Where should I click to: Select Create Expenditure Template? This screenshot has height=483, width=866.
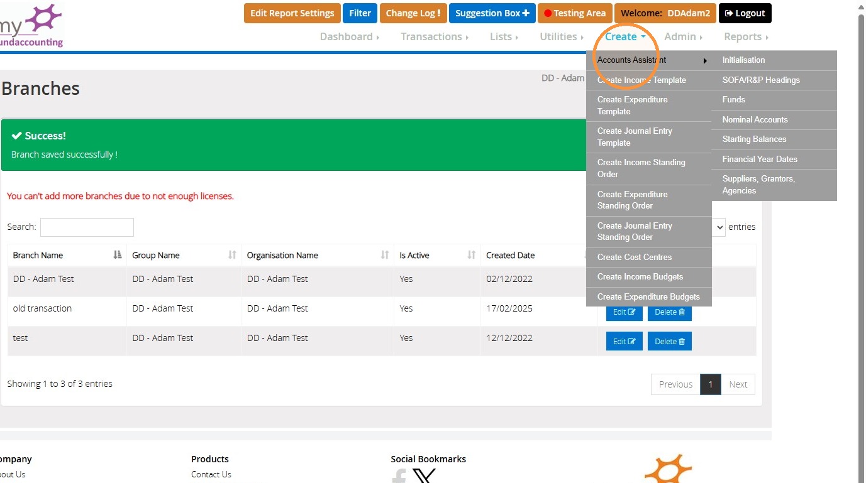point(648,106)
